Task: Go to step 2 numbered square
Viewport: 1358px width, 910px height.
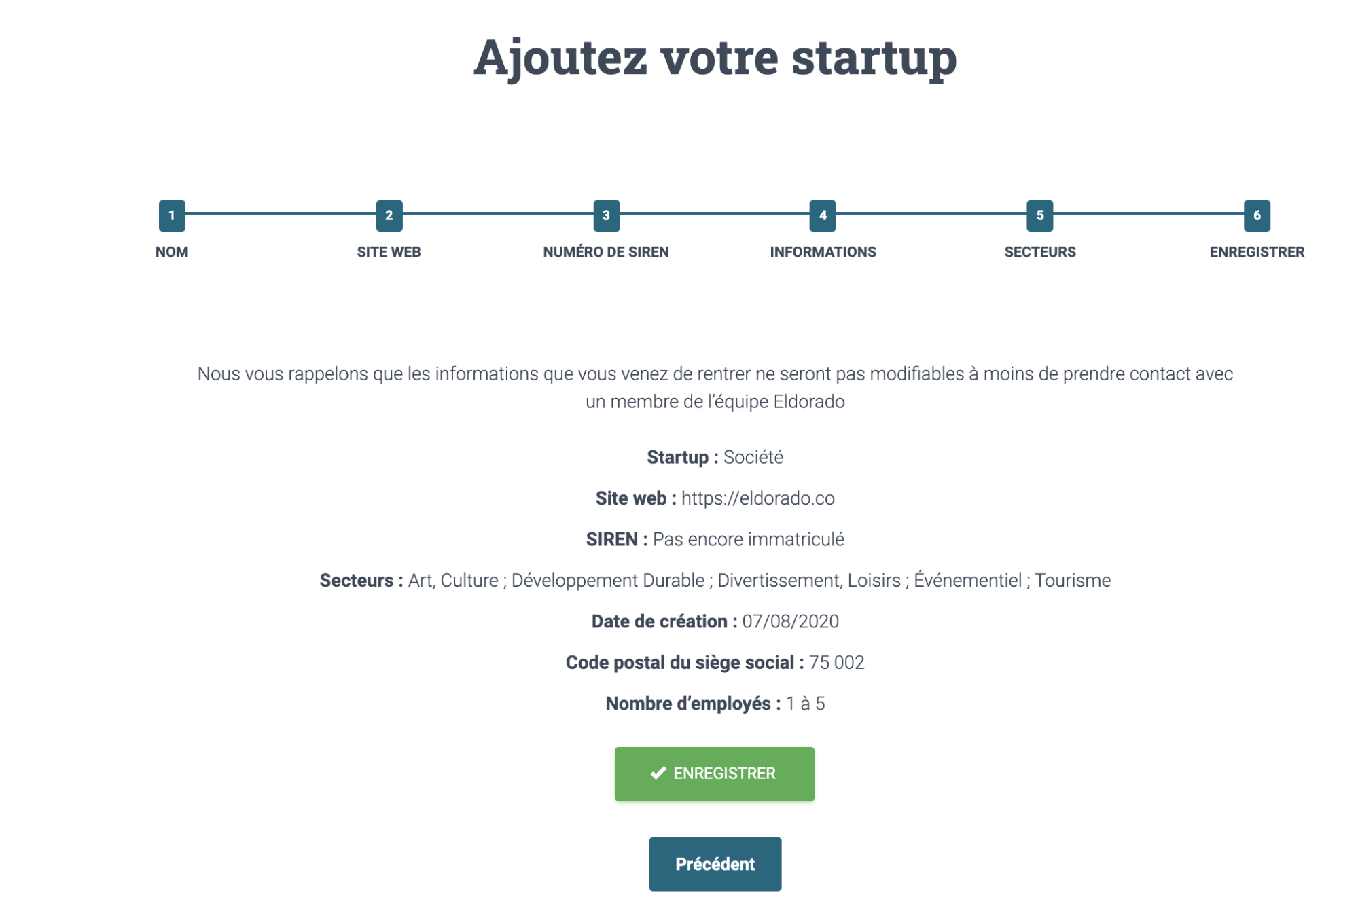Action: click(389, 215)
